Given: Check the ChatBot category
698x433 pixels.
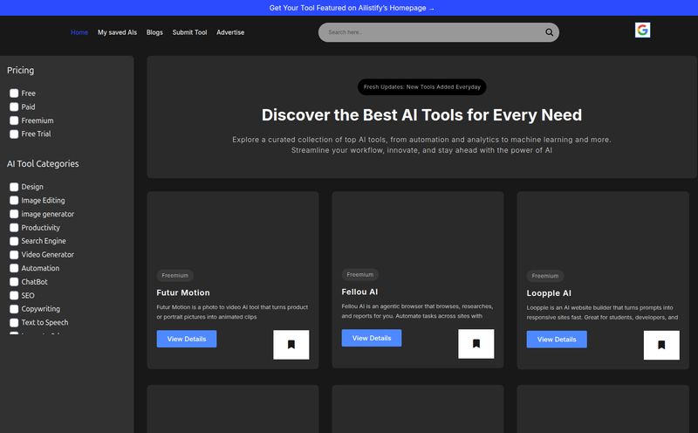Looking at the screenshot, I should point(14,282).
